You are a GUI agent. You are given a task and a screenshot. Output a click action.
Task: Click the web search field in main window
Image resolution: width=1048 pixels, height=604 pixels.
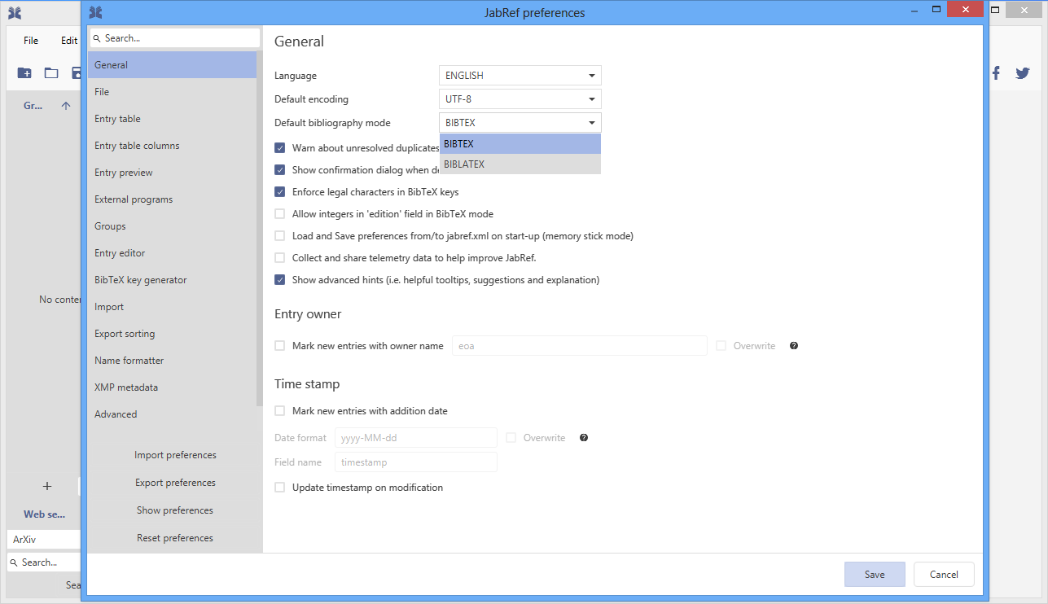(x=44, y=562)
